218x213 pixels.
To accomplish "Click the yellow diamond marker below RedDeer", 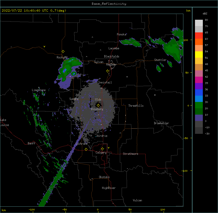I will [108, 71].
